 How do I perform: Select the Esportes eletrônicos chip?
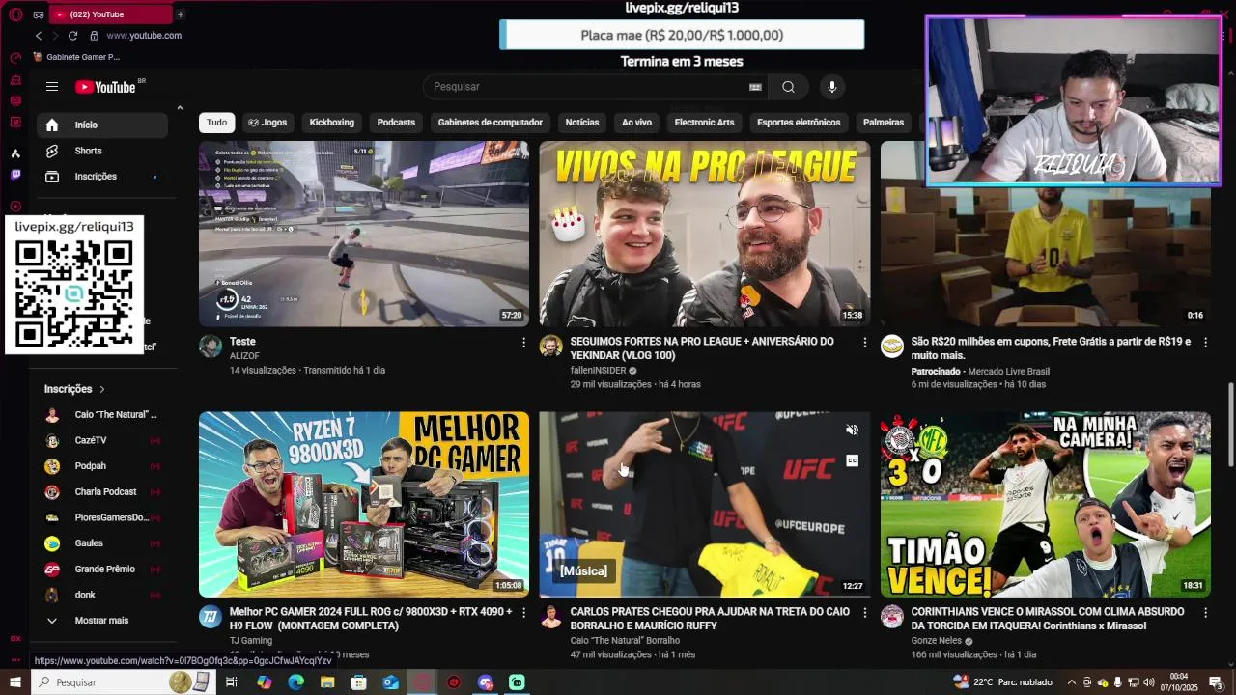(799, 123)
